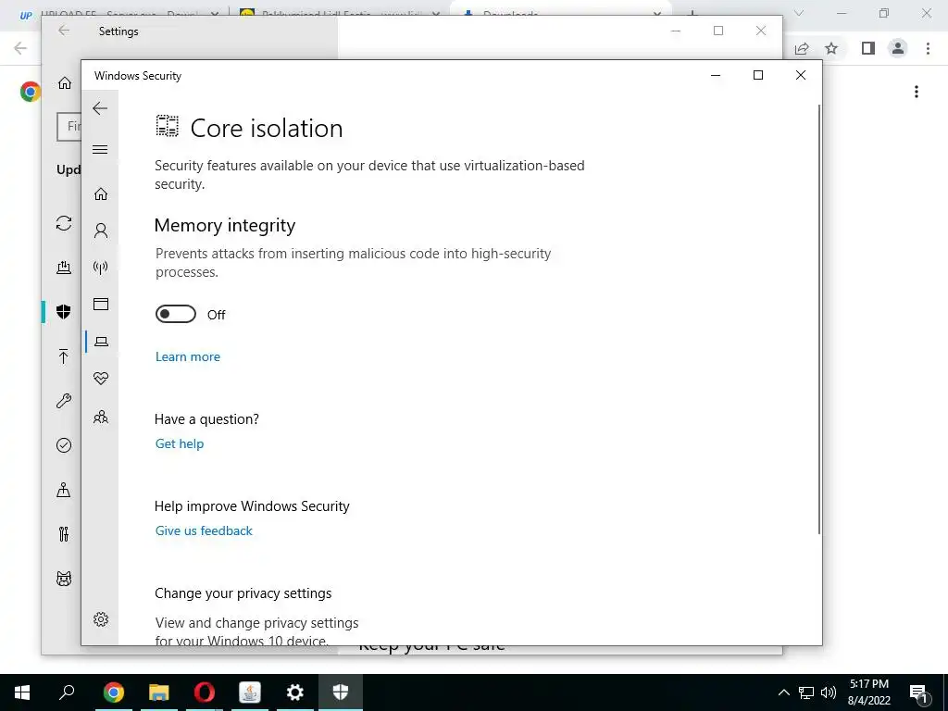The width and height of the screenshot is (948, 711).
Task: Open Device performance & health heart icon
Action: 101,379
